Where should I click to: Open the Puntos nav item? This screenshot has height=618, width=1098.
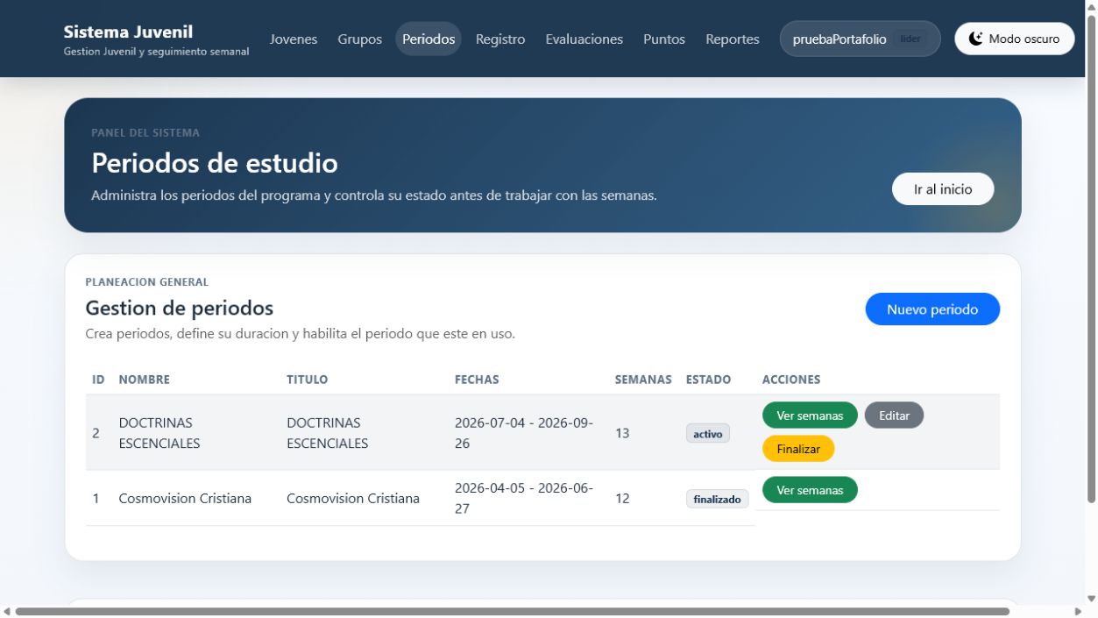tap(664, 39)
